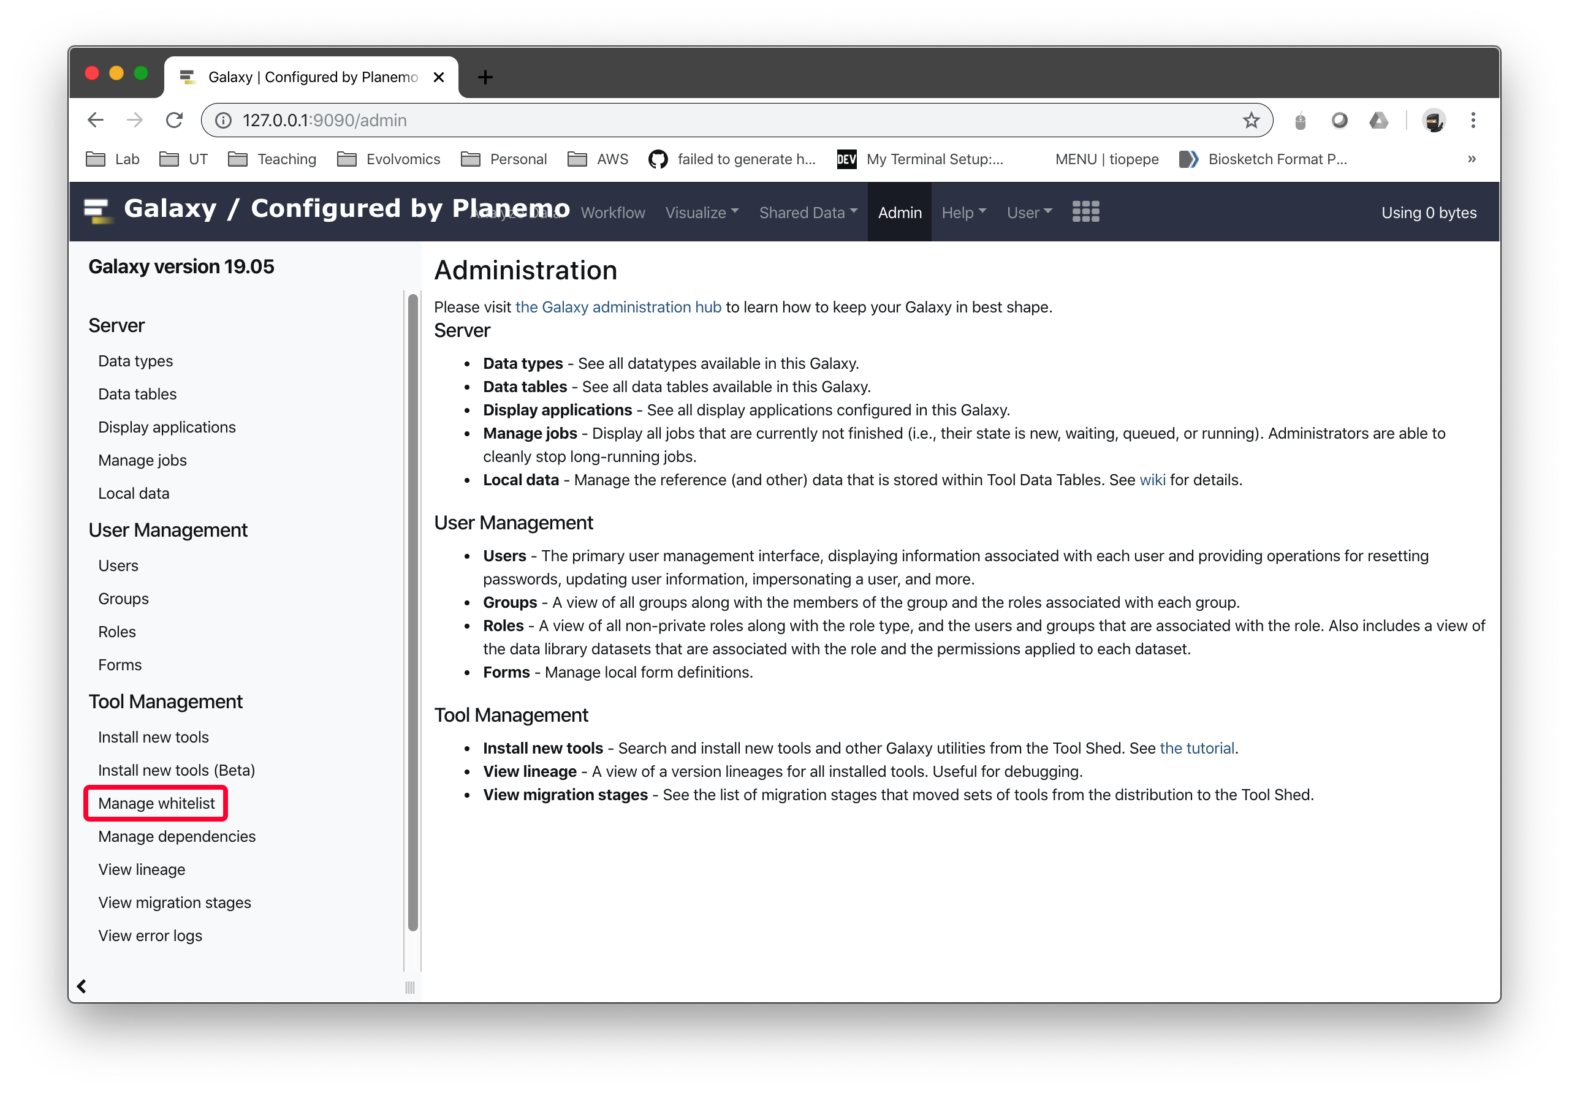Click the browser back arrow
The width and height of the screenshot is (1569, 1093).
(96, 120)
